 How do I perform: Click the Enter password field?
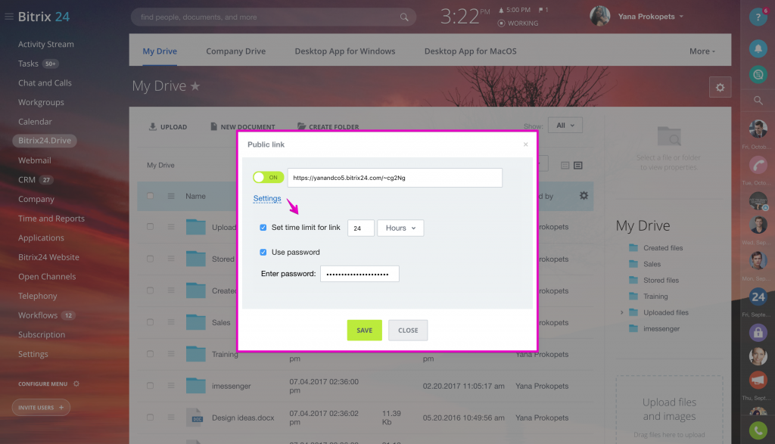pyautogui.click(x=359, y=274)
